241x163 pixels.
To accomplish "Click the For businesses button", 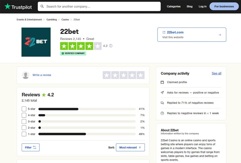I will coord(224,6).
